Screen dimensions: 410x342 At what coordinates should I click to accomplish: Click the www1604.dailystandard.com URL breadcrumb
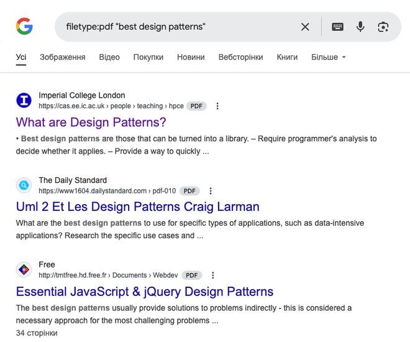(x=107, y=191)
